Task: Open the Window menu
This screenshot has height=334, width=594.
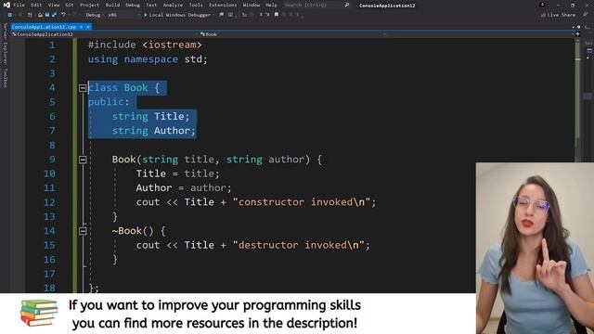Action: click(252, 5)
